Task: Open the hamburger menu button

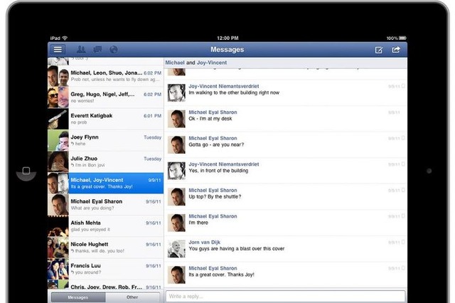Action: 58,49
